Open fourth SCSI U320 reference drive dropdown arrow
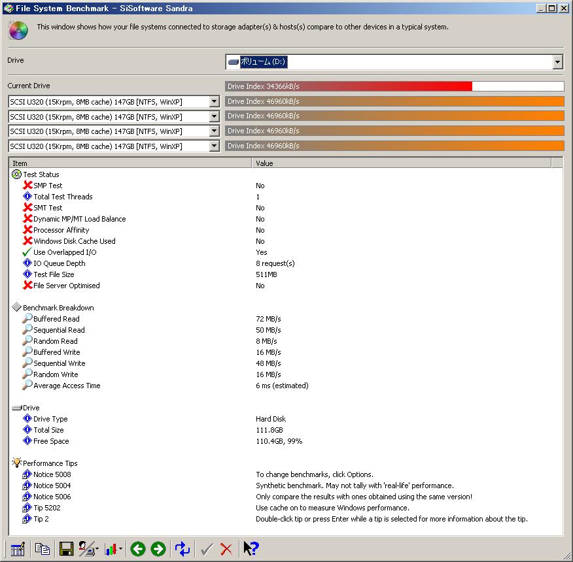The width and height of the screenshot is (573, 562). tap(214, 146)
